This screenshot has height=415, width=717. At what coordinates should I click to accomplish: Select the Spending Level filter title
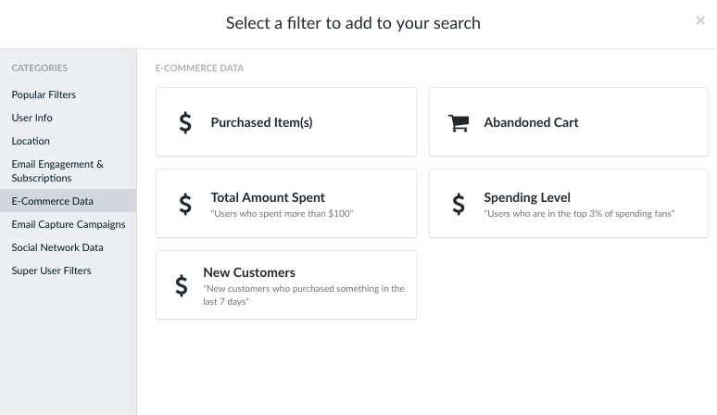[x=527, y=197]
